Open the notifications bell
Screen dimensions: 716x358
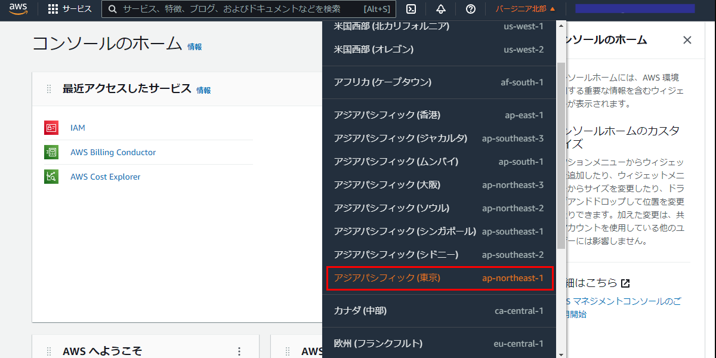[x=441, y=9]
